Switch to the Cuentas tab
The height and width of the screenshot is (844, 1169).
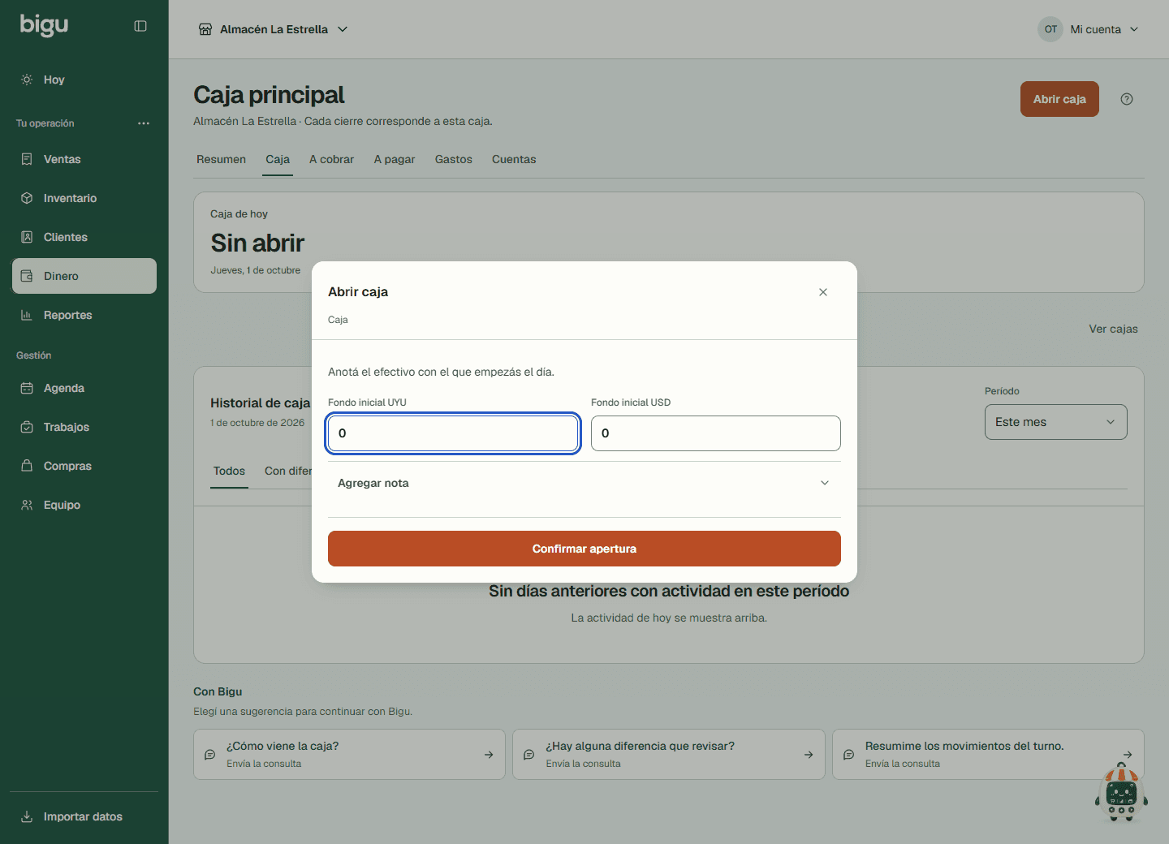(514, 159)
